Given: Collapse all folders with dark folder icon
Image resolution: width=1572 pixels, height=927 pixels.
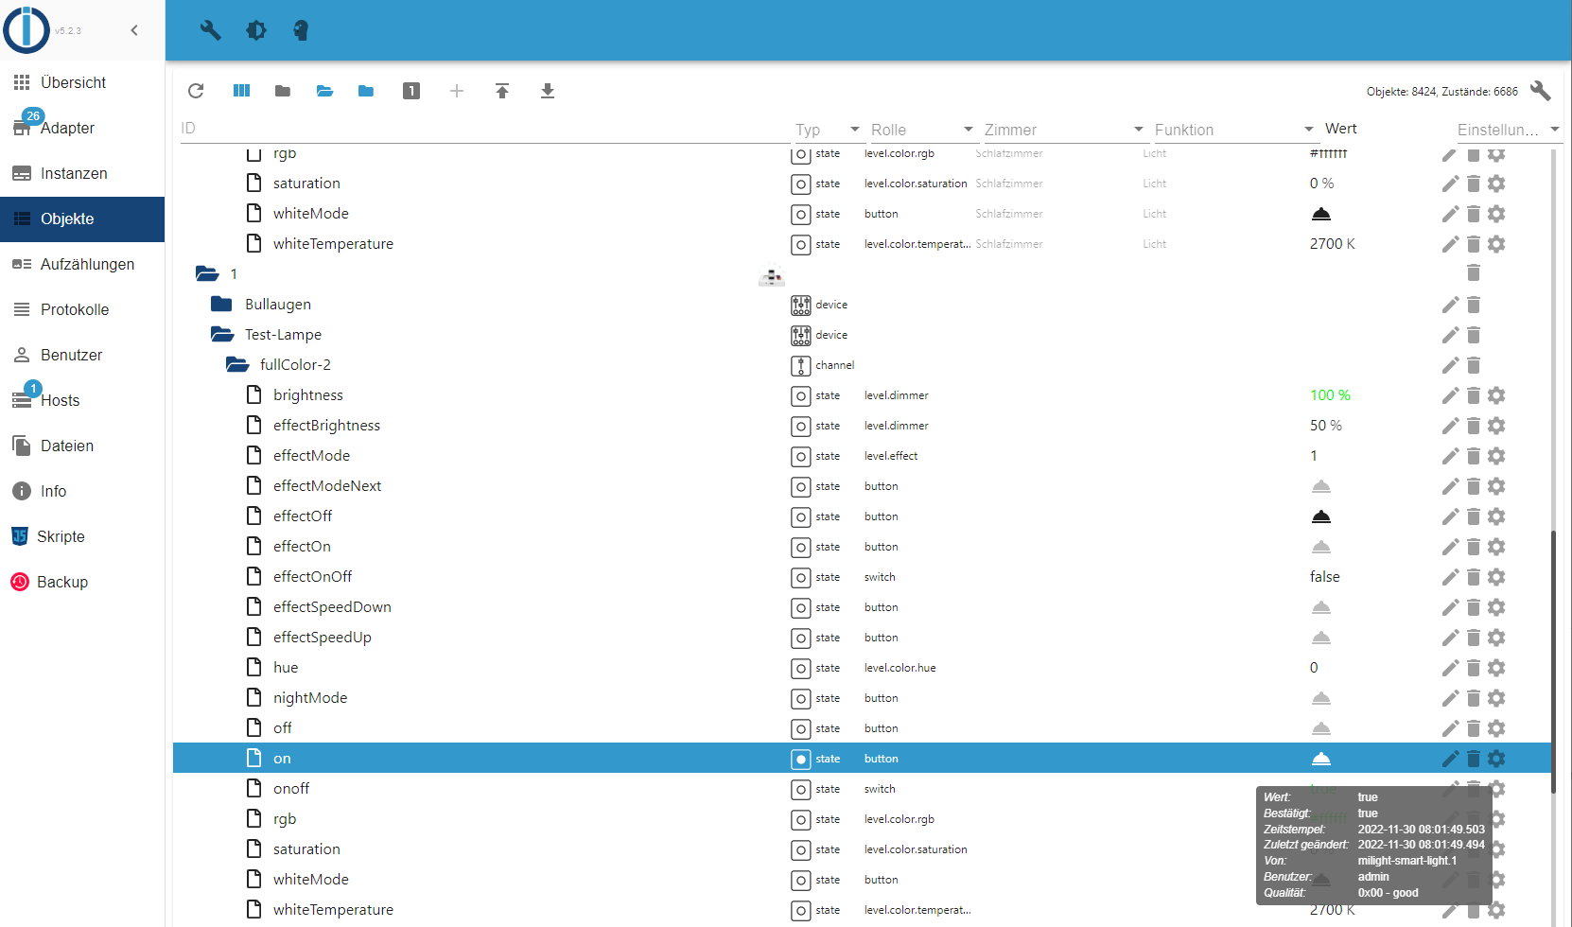Looking at the screenshot, I should 283,91.
